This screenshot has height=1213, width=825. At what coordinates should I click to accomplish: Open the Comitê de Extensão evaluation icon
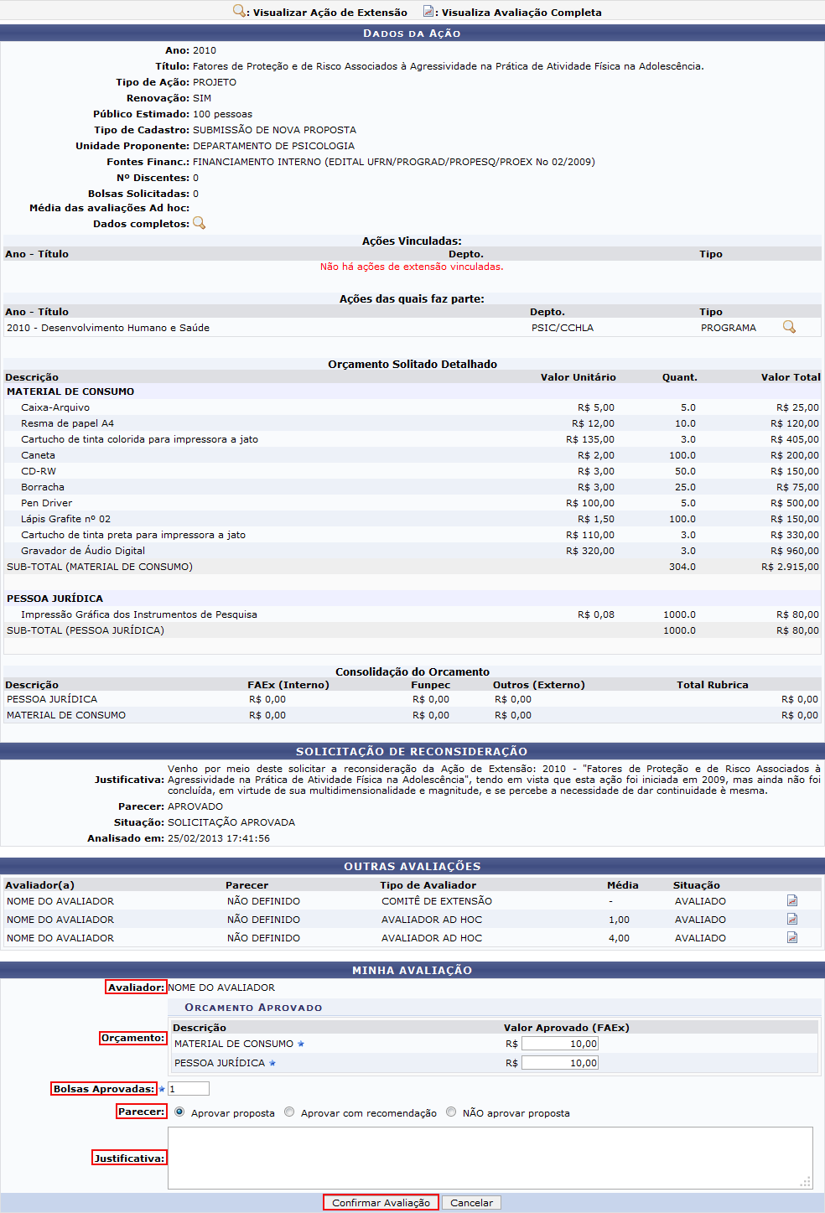click(x=791, y=900)
